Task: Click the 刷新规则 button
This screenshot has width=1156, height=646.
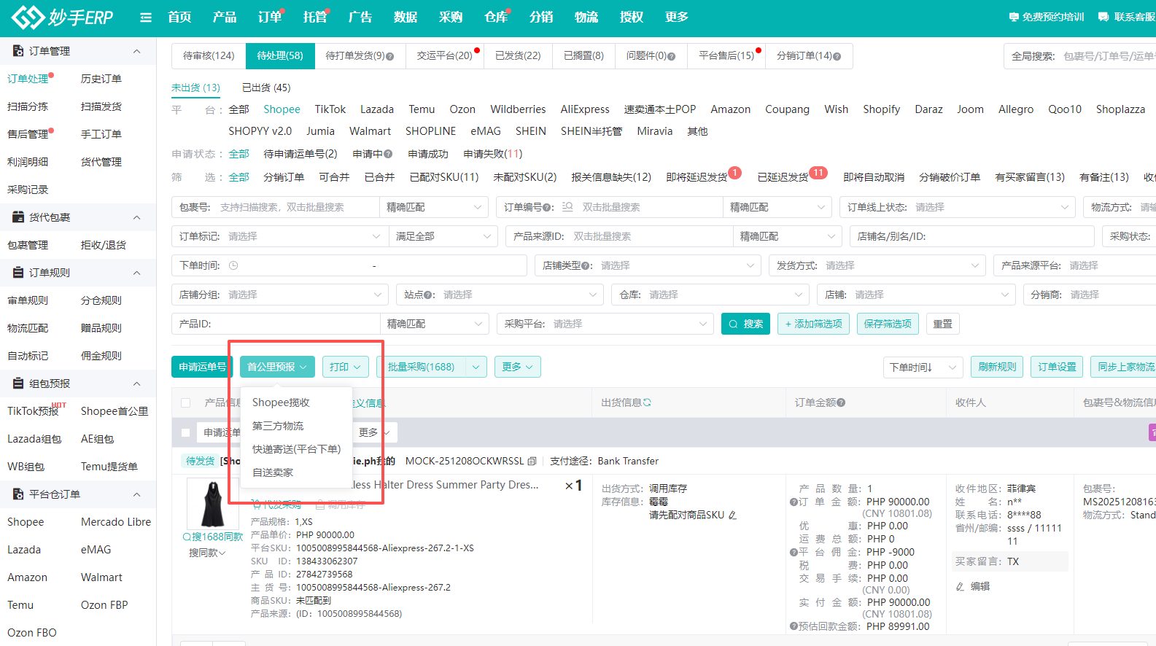Action: coord(997,367)
